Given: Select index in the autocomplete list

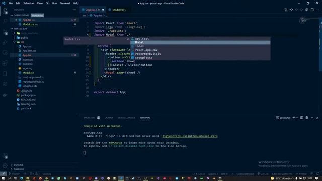Looking at the screenshot, I should 200,46.
